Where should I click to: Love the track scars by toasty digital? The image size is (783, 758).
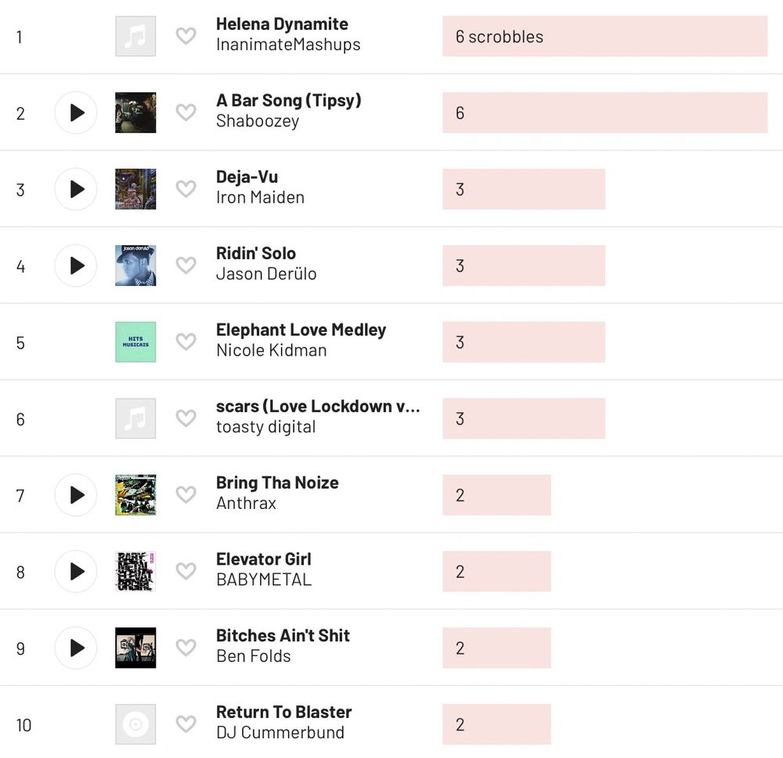(186, 418)
